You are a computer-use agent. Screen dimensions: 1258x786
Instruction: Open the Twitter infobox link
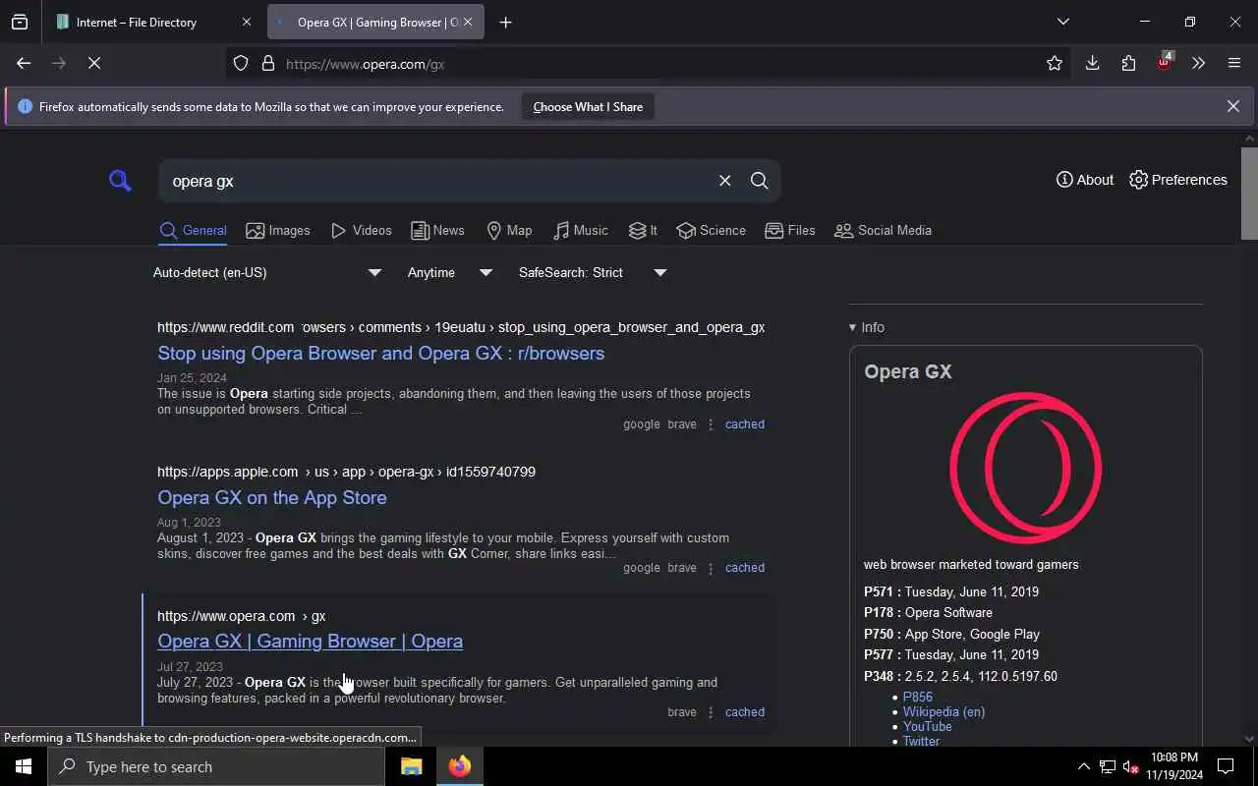click(x=921, y=741)
